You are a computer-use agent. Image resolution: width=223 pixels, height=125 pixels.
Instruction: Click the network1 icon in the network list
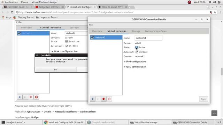[x=92, y=37]
